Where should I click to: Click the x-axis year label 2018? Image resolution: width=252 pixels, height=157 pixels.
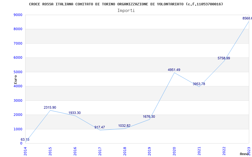click(125, 151)
